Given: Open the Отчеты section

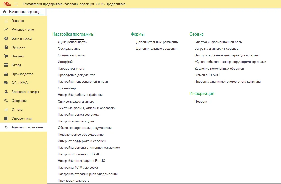Looking at the screenshot, I should click(17, 109).
